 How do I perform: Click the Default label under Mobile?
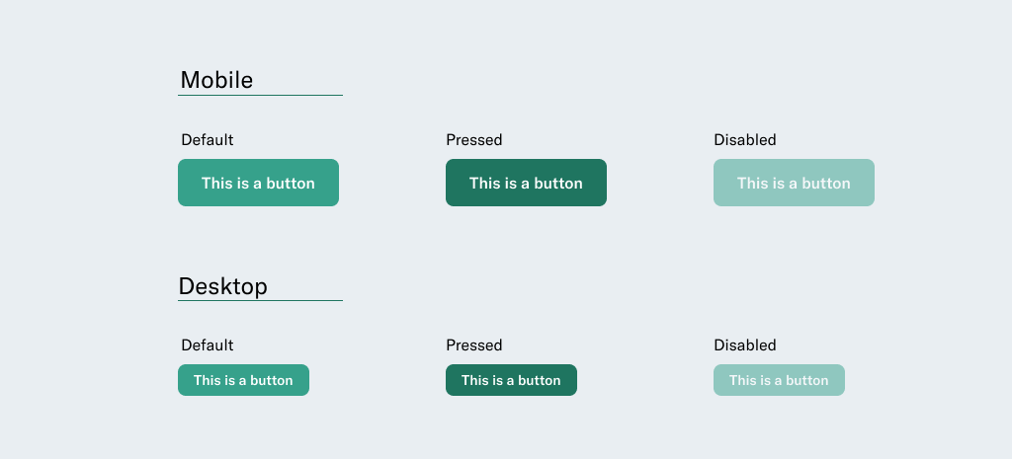point(208,140)
